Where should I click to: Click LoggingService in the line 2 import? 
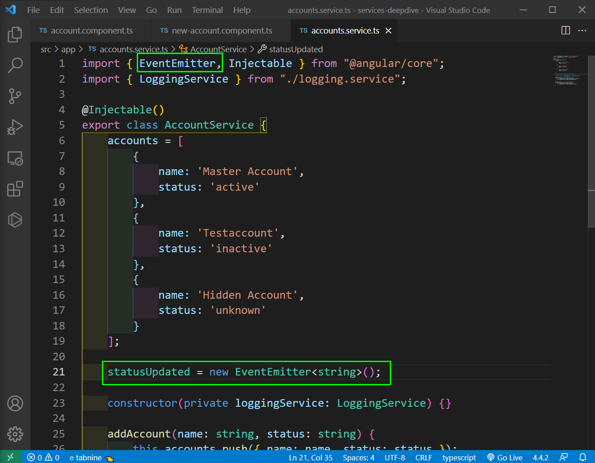[184, 79]
